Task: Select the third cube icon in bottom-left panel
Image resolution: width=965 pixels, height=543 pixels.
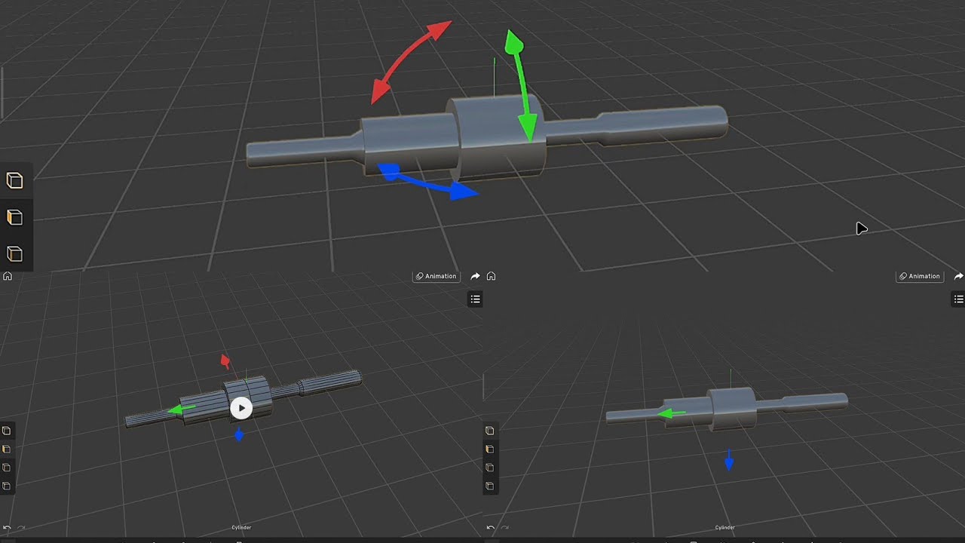Action: [x=7, y=468]
